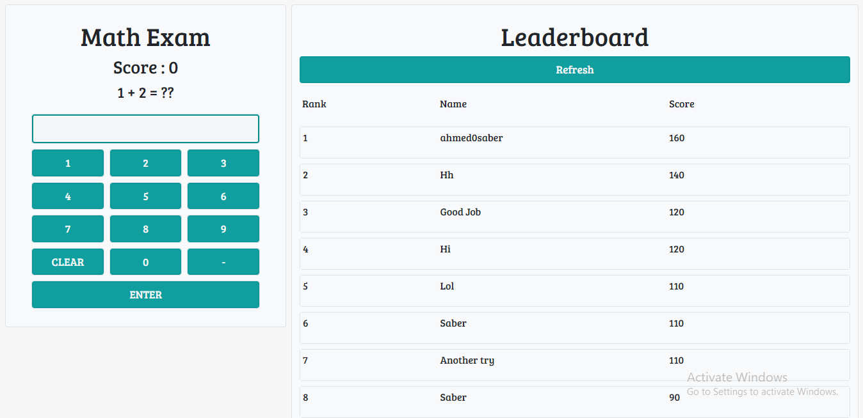This screenshot has width=863, height=418.
Task: Select keypad digit 8
Action: (145, 229)
